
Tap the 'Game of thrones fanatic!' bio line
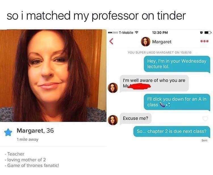[32, 166]
